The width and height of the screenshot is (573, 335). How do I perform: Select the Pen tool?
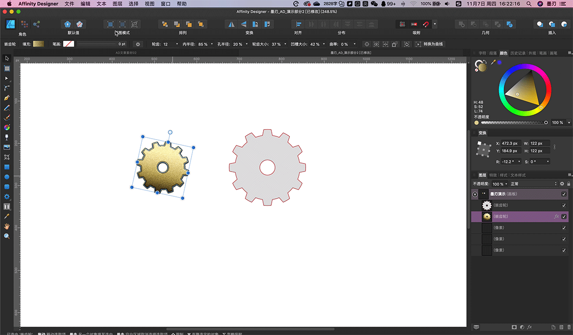pos(7,98)
